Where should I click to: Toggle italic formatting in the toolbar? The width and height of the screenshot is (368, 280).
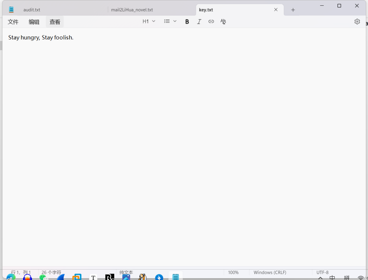[199, 22]
